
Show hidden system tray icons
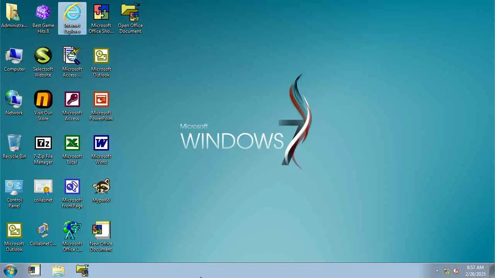(437, 271)
